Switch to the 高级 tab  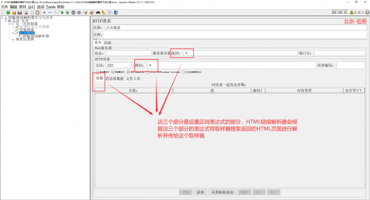107,43
